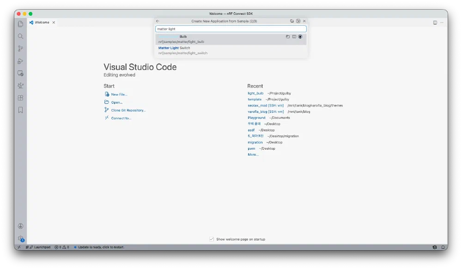
Task: Toggle Show welcome page on startup checkbox
Action: (212, 239)
